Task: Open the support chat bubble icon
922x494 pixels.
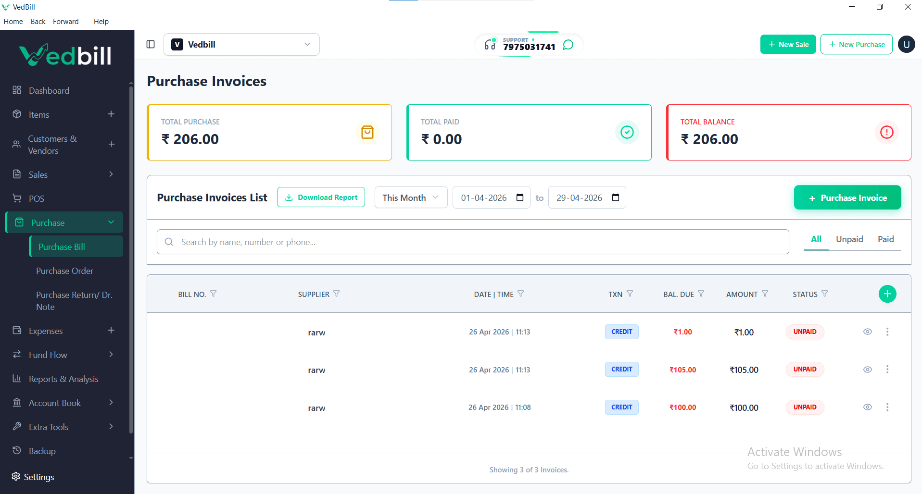Action: (568, 45)
